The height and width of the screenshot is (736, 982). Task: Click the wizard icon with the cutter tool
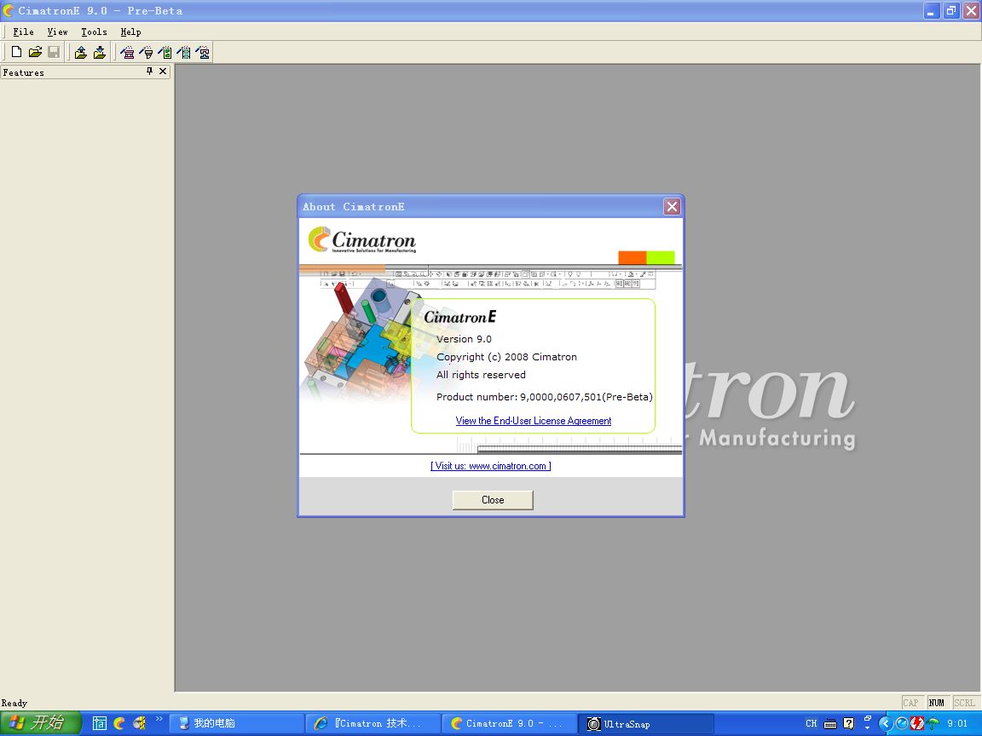tap(146, 53)
